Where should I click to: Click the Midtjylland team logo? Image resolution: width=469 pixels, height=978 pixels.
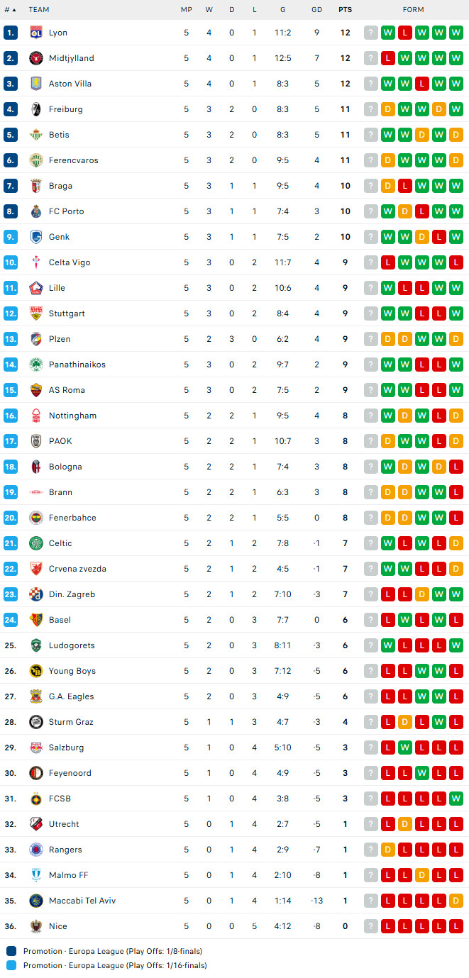click(35, 58)
